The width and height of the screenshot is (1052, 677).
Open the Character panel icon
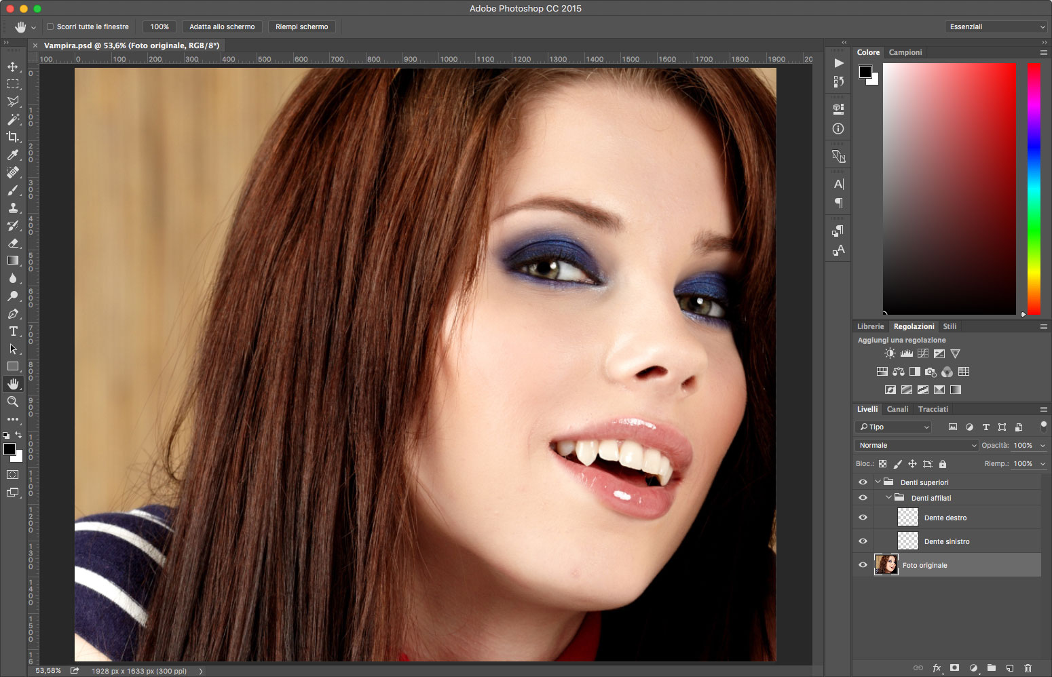coord(838,184)
